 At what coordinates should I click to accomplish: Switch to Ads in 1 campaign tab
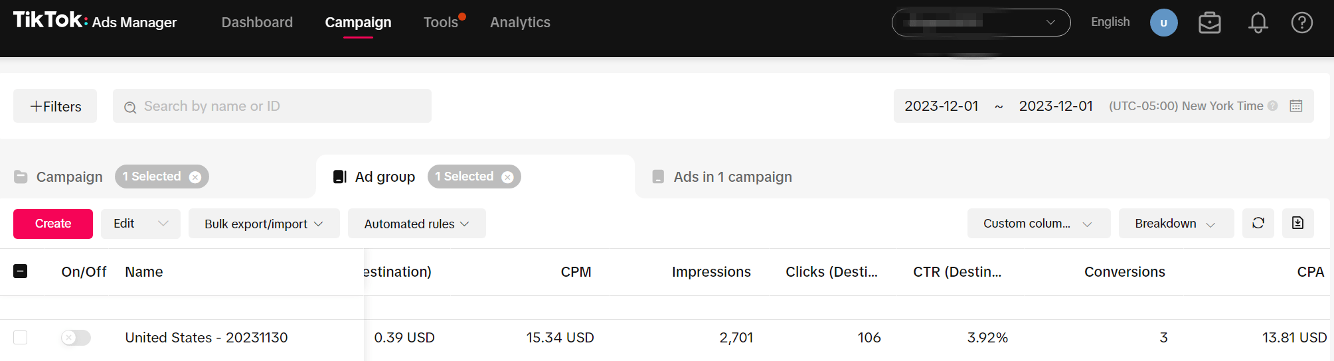pos(732,177)
